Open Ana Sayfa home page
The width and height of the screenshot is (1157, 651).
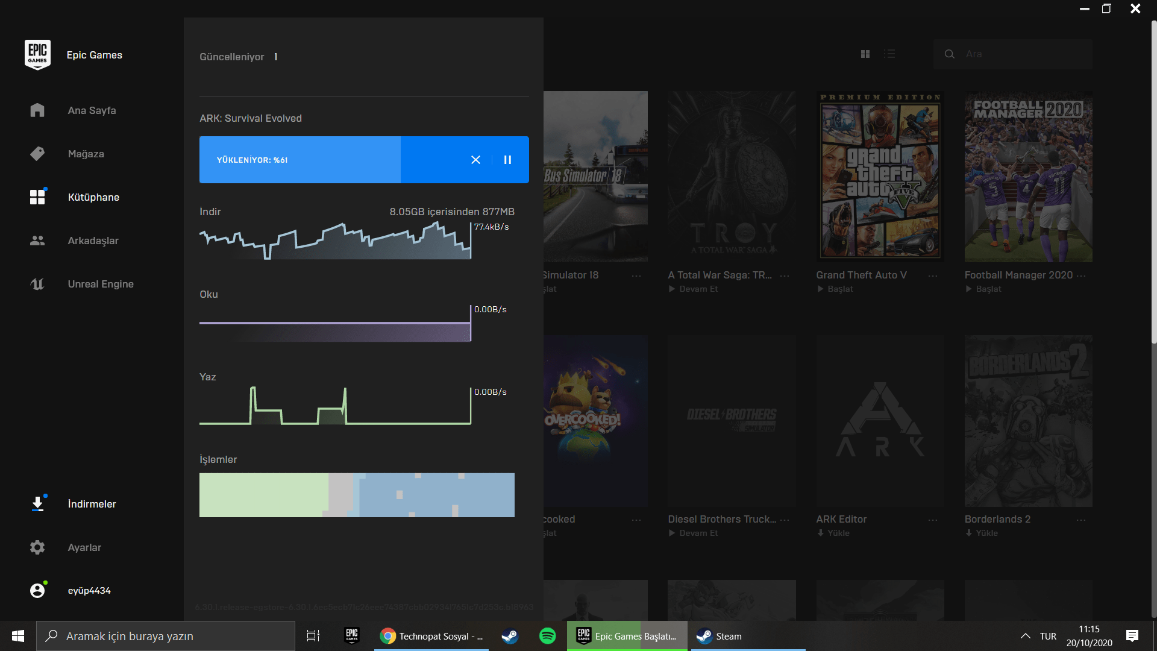click(92, 110)
